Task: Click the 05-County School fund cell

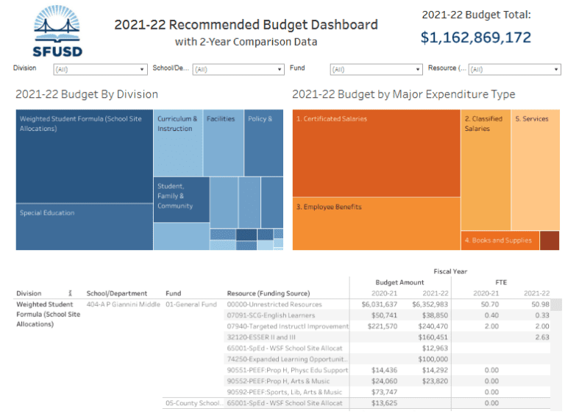Action: tap(193, 403)
